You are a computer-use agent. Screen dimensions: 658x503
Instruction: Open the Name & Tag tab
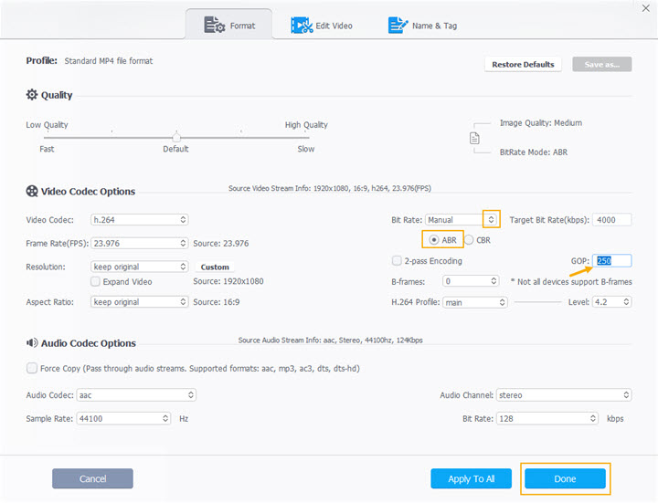pos(422,26)
